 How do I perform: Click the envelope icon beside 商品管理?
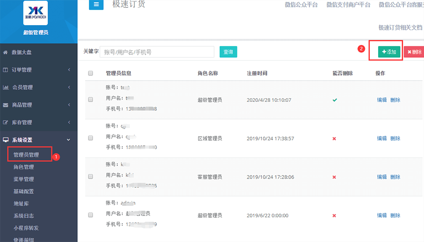pos(5,105)
